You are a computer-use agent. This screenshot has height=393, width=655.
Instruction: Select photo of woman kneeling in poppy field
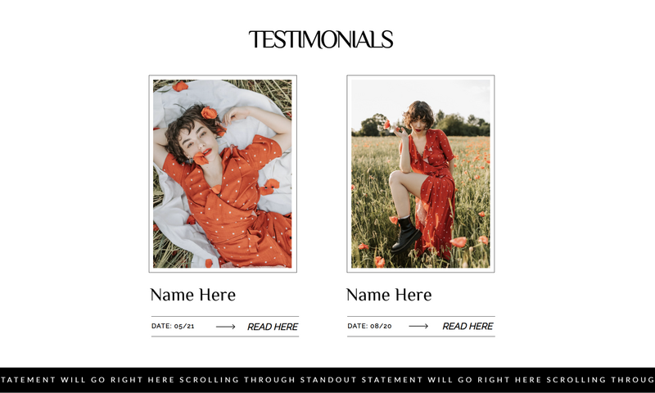pyautogui.click(x=421, y=174)
